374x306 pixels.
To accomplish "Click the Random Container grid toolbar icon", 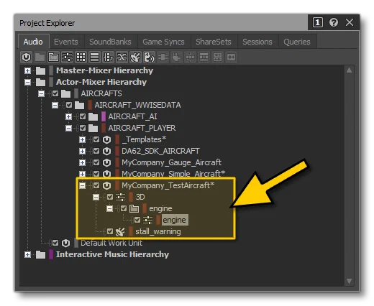I will click(81, 57).
